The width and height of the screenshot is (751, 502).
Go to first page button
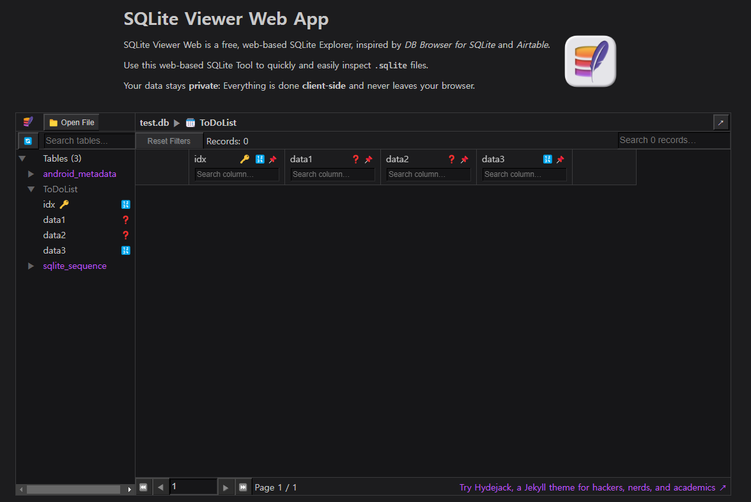click(143, 487)
